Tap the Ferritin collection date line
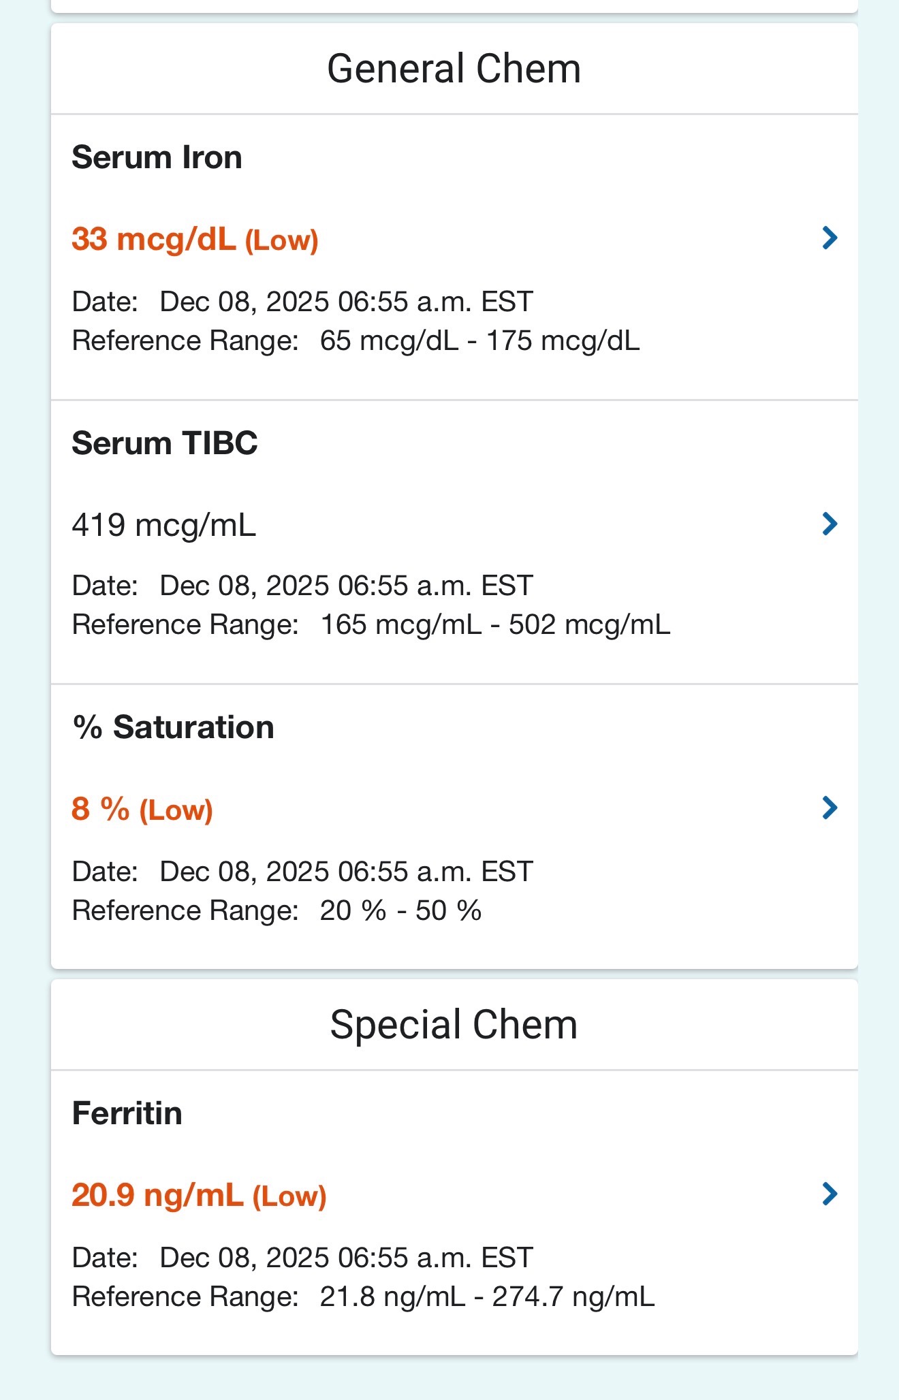The width and height of the screenshot is (899, 1400). pos(302,1258)
